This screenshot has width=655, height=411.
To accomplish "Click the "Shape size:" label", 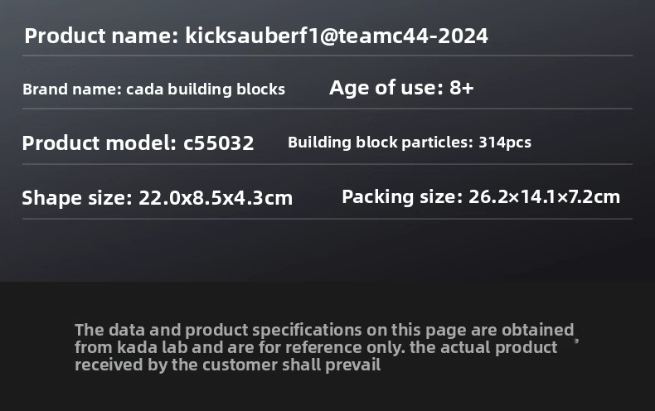I will [77, 198].
